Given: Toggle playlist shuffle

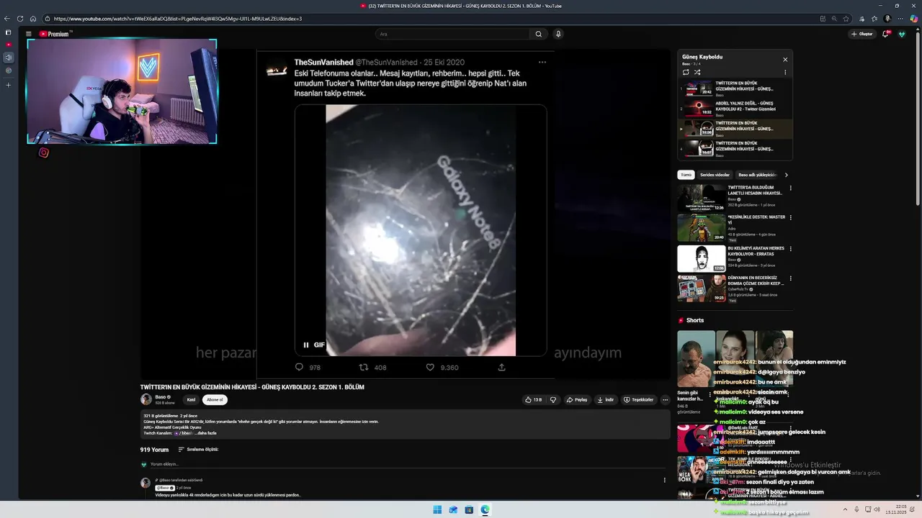Looking at the screenshot, I should click(x=697, y=72).
